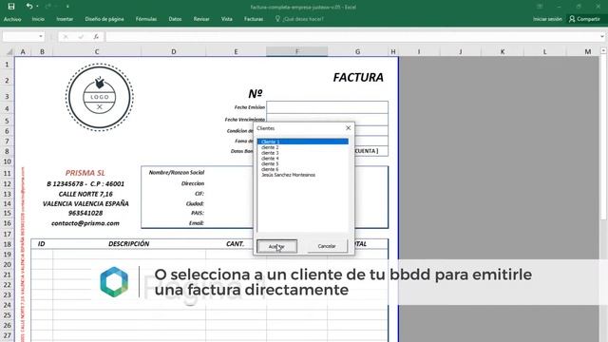Click the CALLE NORTE 7,16 address text
Image resolution: width=608 pixels, height=342 pixels.
85,194
